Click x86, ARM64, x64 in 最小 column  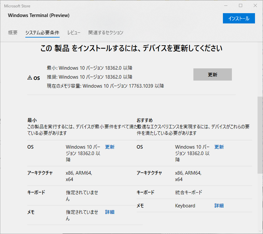point(79,176)
